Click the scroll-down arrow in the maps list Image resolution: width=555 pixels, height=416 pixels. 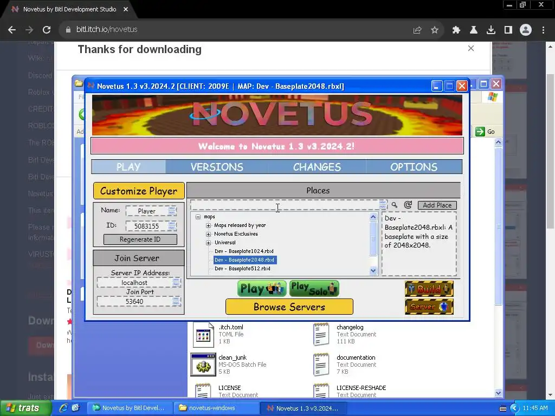[373, 271]
